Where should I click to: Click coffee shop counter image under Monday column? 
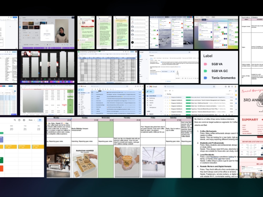click(x=58, y=162)
